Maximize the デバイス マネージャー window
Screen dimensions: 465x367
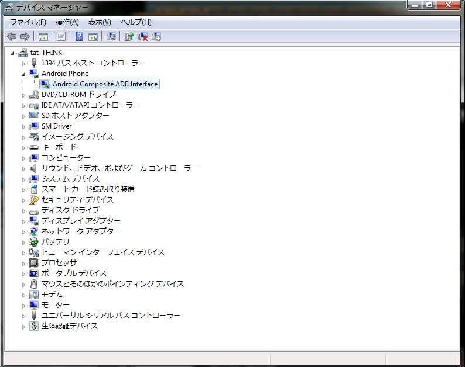click(429, 5)
